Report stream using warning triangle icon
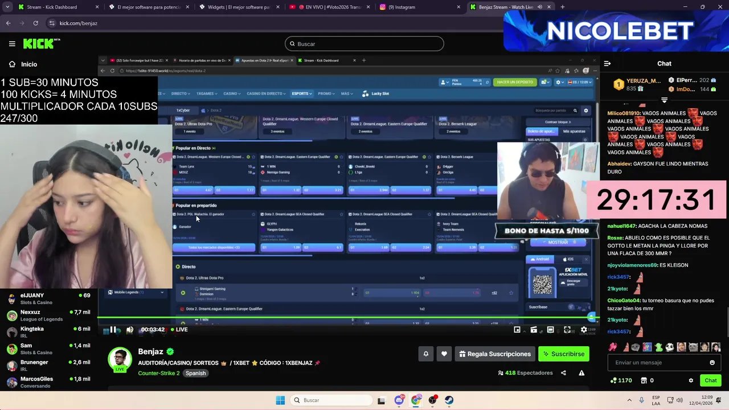 coord(581,373)
